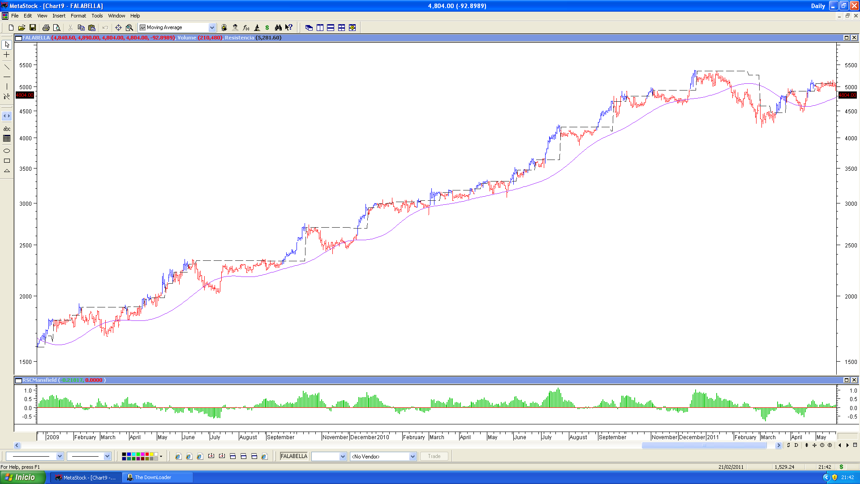Screen dimensions: 860x484
Task: Open the line weight dropdown
Action: coord(107,456)
